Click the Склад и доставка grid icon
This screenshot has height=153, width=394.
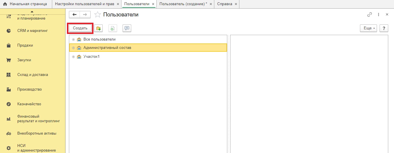(9, 75)
